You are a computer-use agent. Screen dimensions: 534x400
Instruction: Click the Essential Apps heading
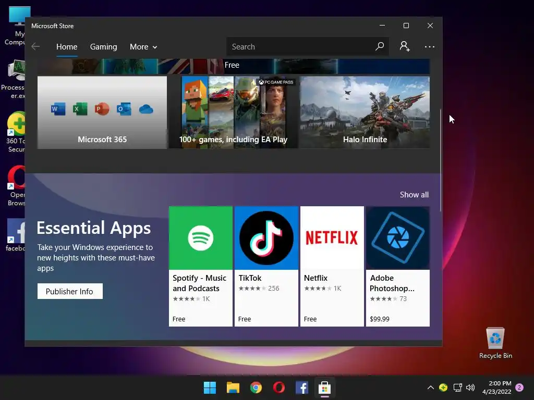tap(94, 228)
